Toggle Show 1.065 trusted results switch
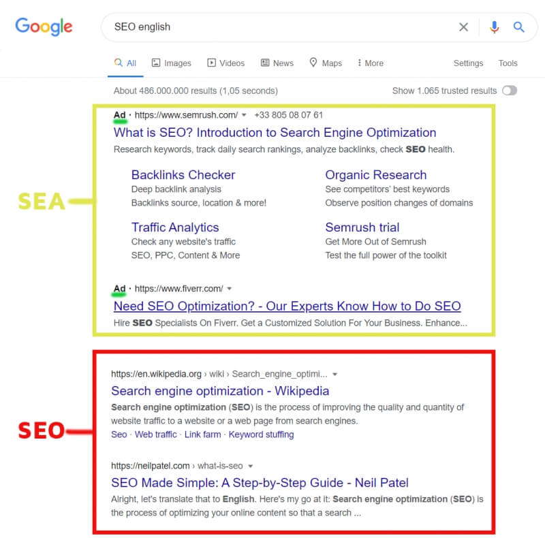The image size is (545, 538). point(510,91)
